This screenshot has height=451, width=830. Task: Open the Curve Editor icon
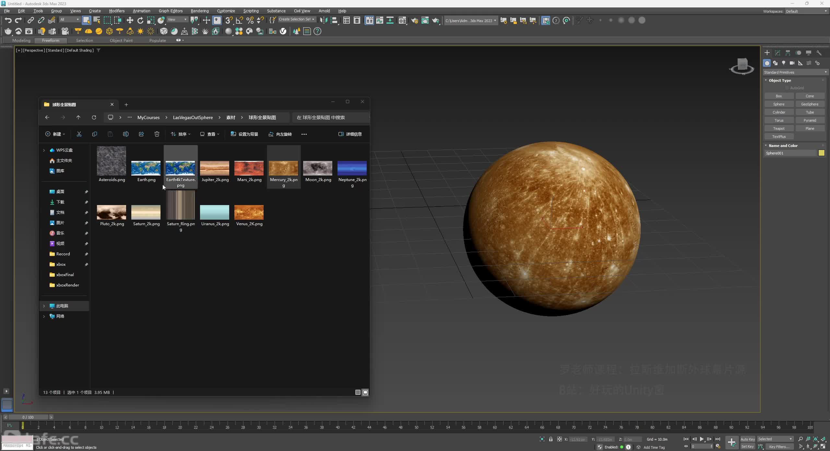tap(379, 20)
